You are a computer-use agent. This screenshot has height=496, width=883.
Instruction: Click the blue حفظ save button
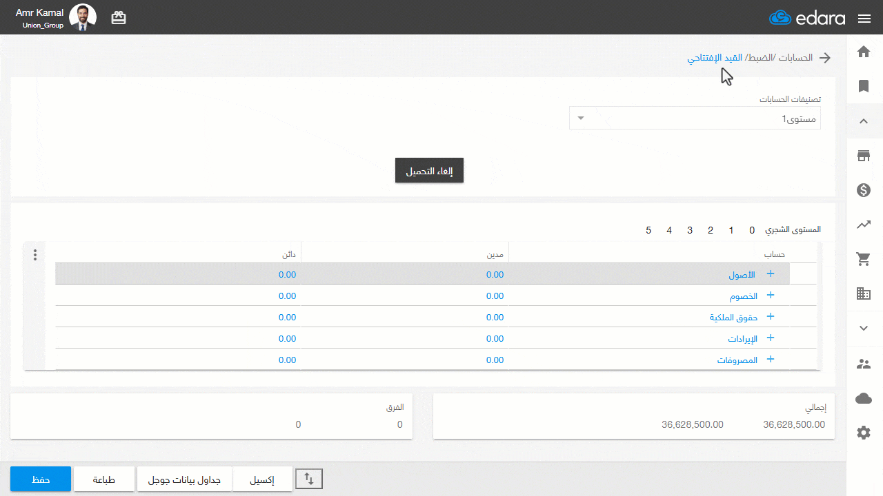(x=41, y=479)
